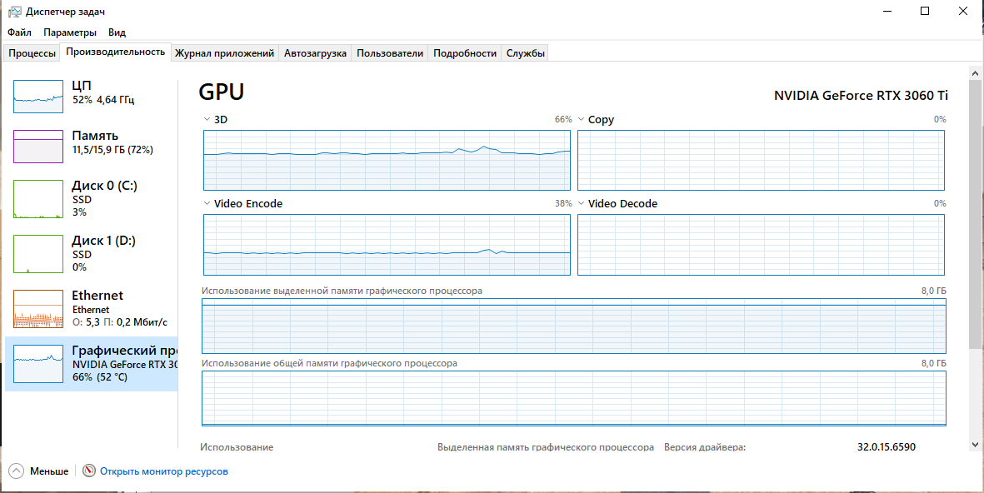The width and height of the screenshot is (984, 493).
Task: Maximize the Task Manager window
Action: click(924, 12)
